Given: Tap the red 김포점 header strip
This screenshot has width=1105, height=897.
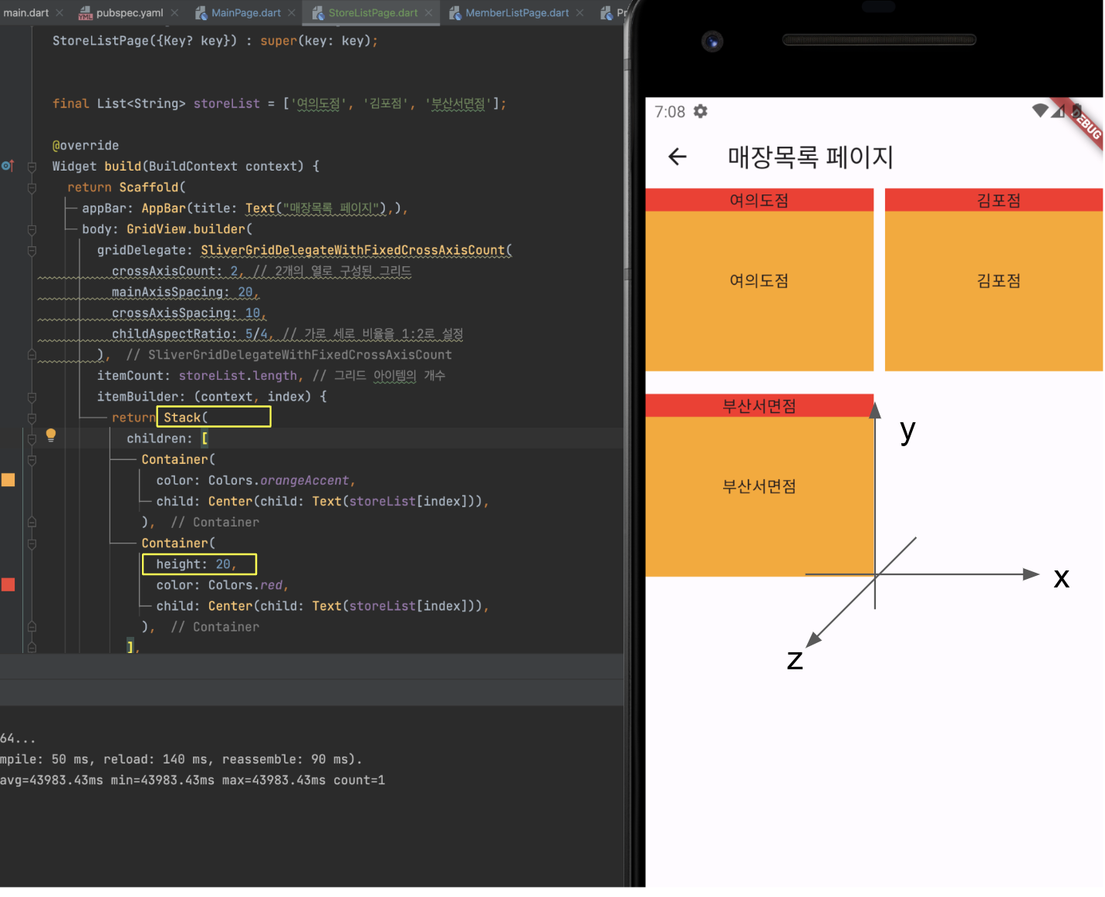Looking at the screenshot, I should 994,200.
